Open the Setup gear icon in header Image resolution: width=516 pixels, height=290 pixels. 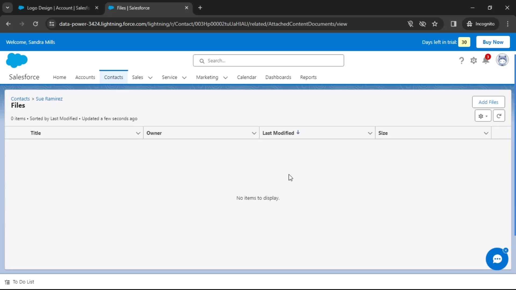pos(474,60)
